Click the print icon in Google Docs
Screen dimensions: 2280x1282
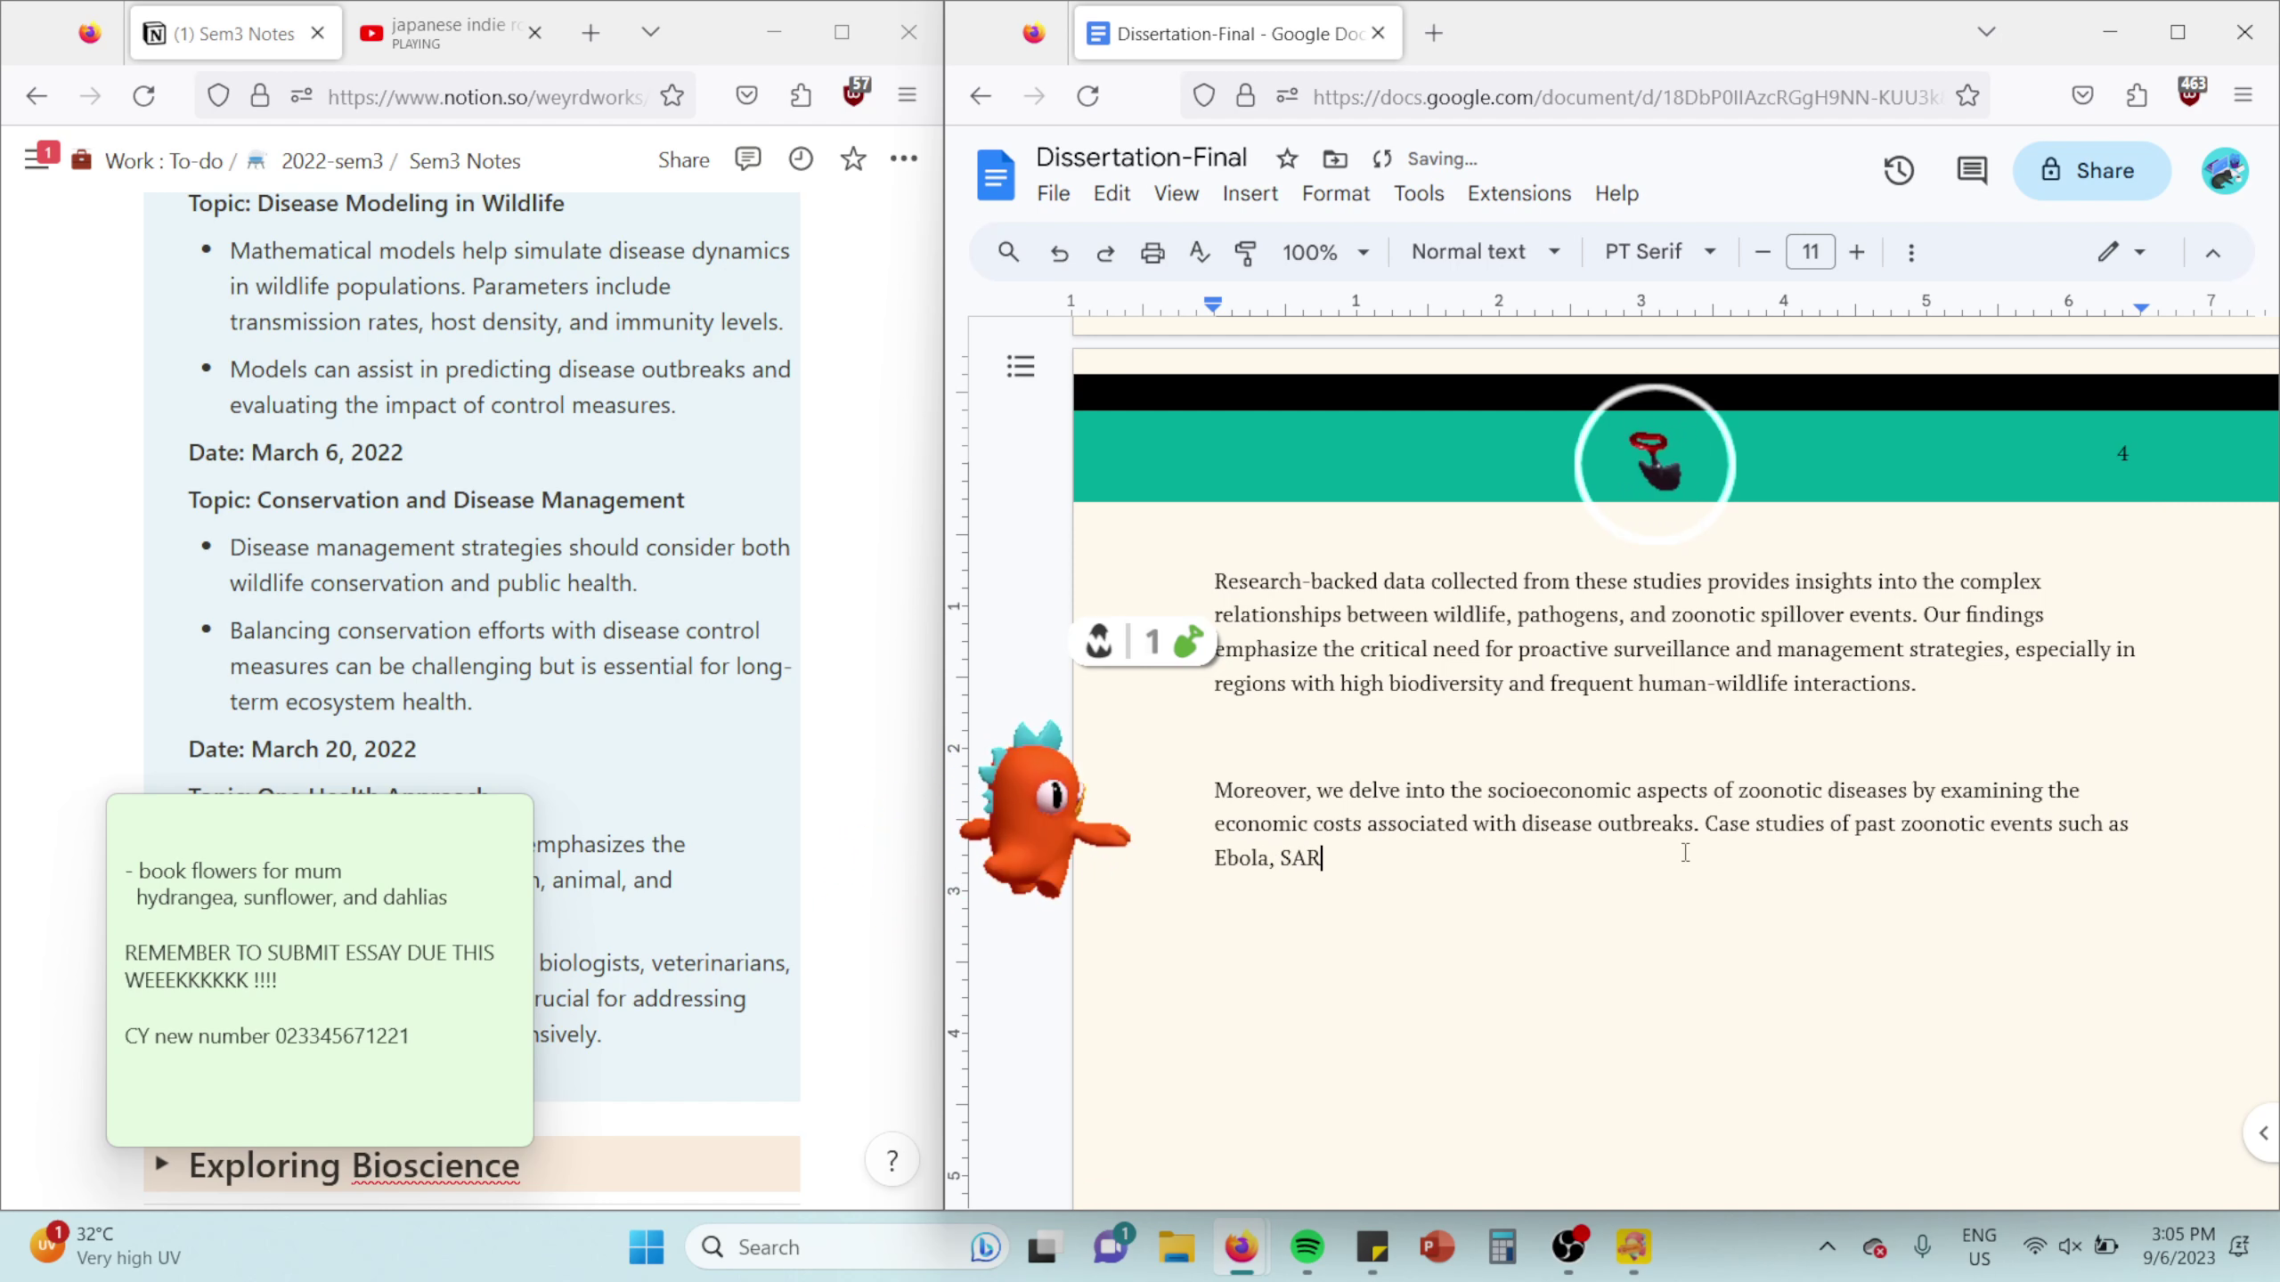point(1156,252)
